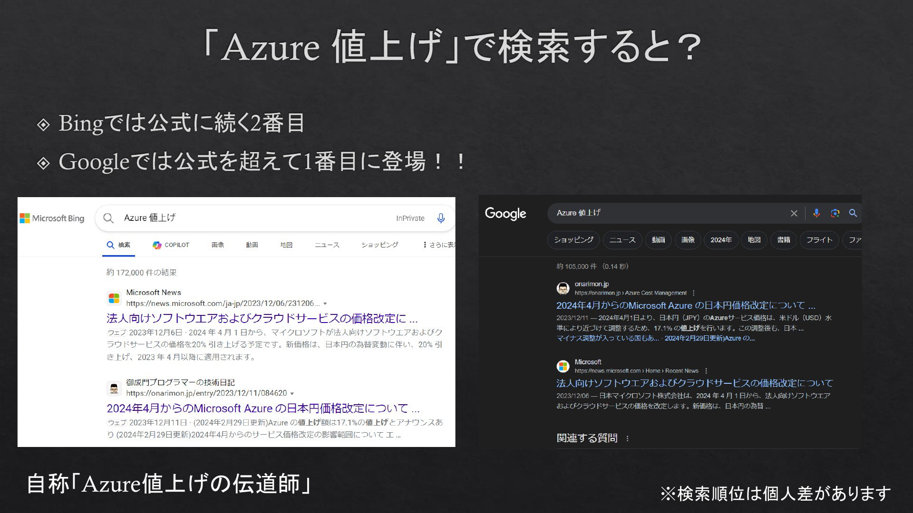This screenshot has height=513, width=913.
Task: Click the 地図 filter chip in Google
Action: 754,240
